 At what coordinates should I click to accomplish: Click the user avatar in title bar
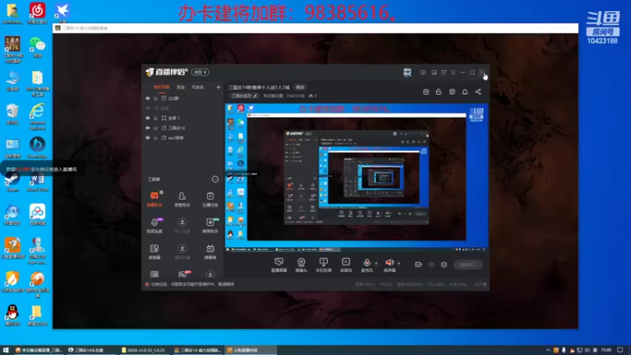point(407,73)
